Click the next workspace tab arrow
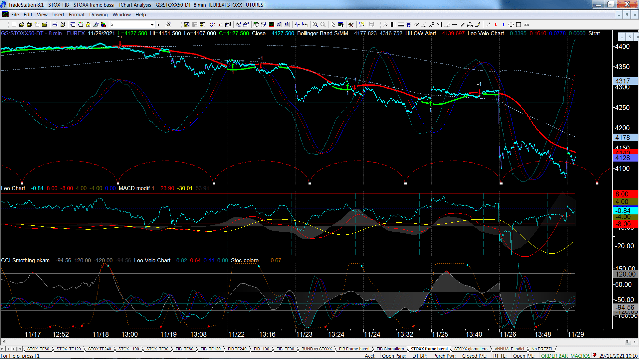 [x=14, y=349]
